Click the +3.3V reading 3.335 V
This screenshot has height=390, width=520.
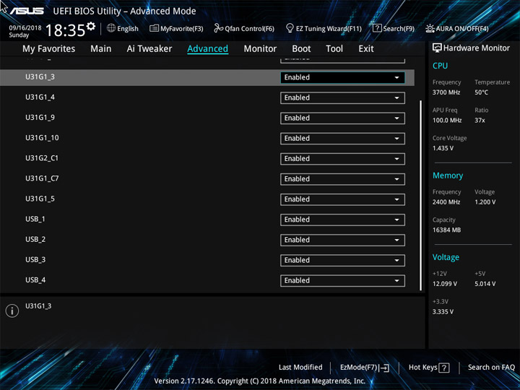(x=443, y=312)
